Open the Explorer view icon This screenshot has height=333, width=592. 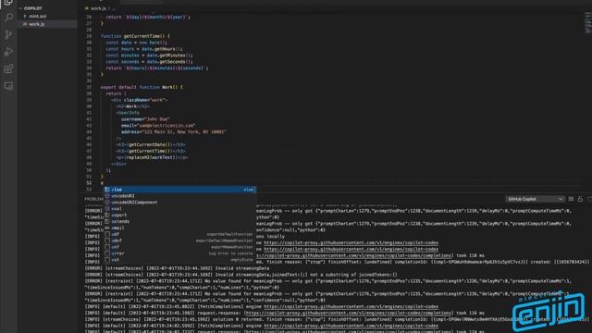[x=8, y=3]
